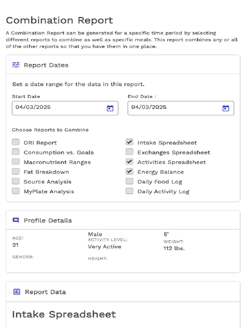Open the End Date calendar picker icon

point(226,108)
